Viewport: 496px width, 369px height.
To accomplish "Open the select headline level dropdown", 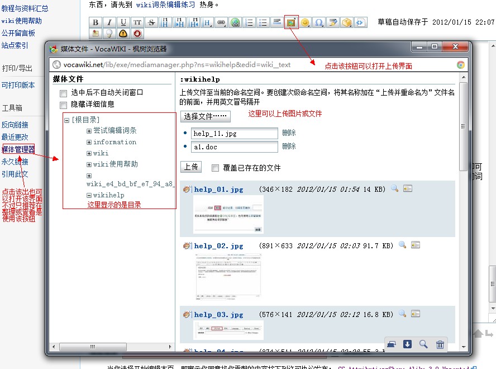I will pyautogui.click(x=207, y=22).
